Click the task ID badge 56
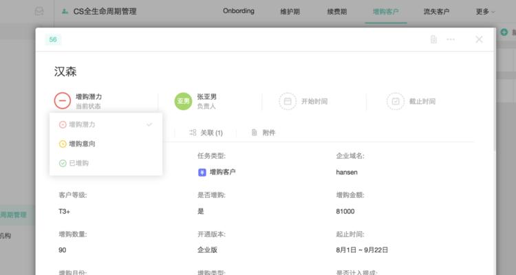The height and width of the screenshot is (275, 516). coord(53,39)
